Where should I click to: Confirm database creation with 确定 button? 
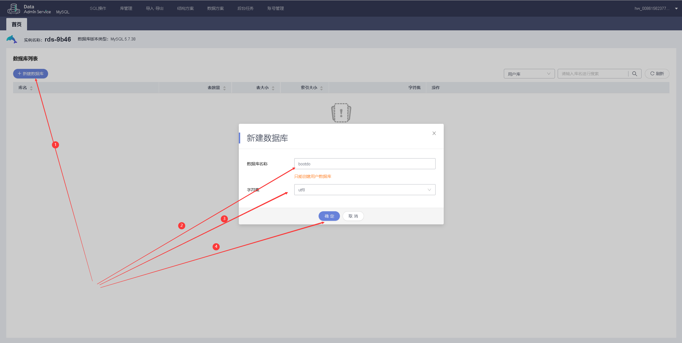329,216
